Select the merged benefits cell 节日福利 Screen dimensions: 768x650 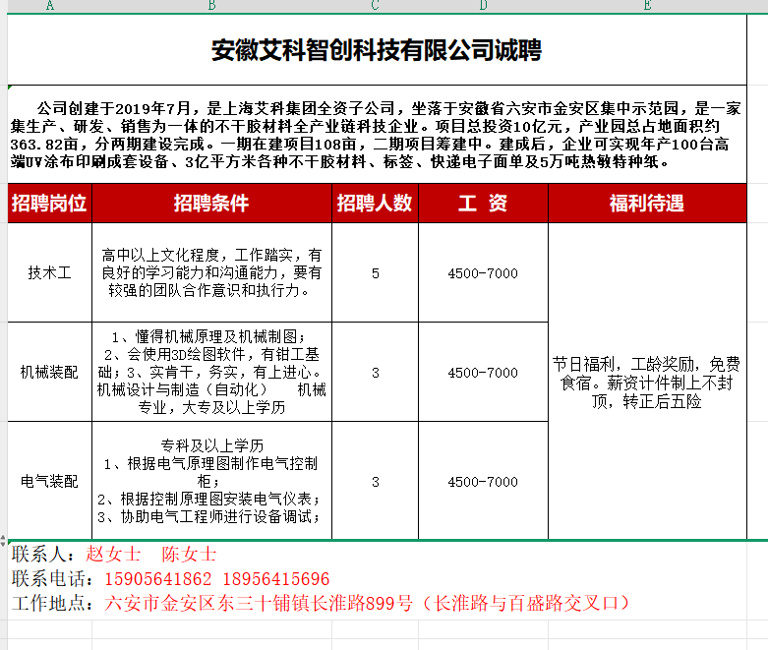[x=646, y=381]
